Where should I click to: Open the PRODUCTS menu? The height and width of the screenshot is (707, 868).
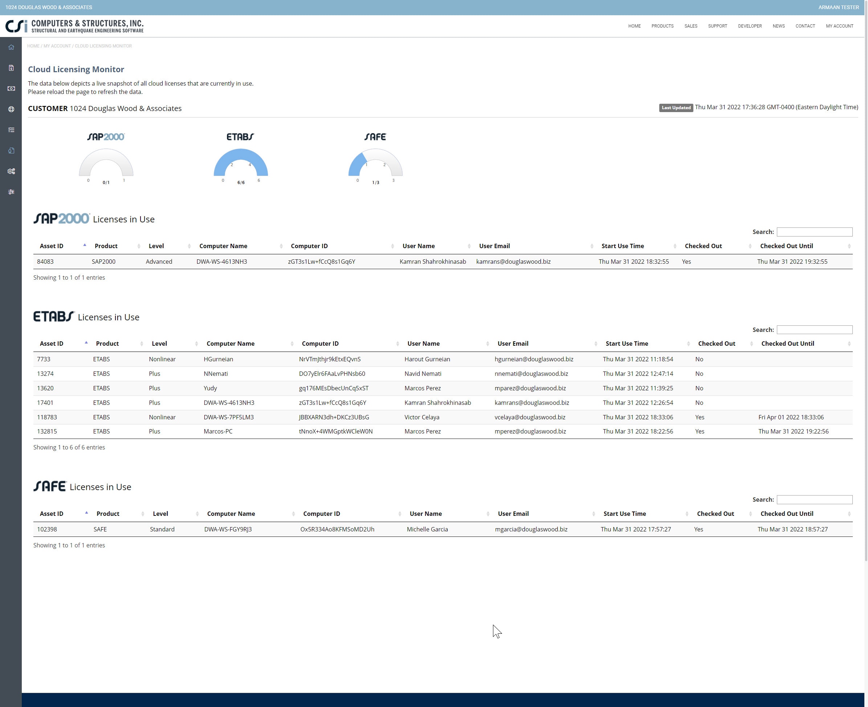(x=662, y=26)
